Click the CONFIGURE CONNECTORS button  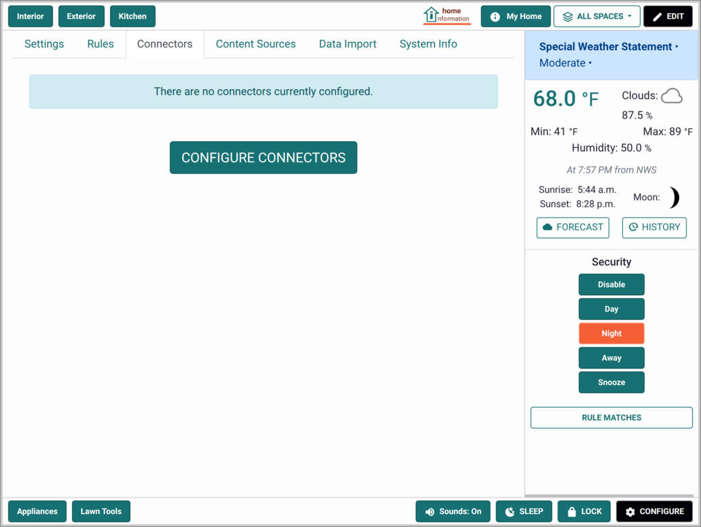tap(264, 157)
